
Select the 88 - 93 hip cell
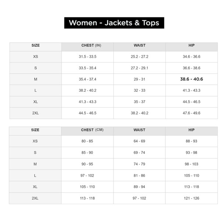click(x=191, y=141)
